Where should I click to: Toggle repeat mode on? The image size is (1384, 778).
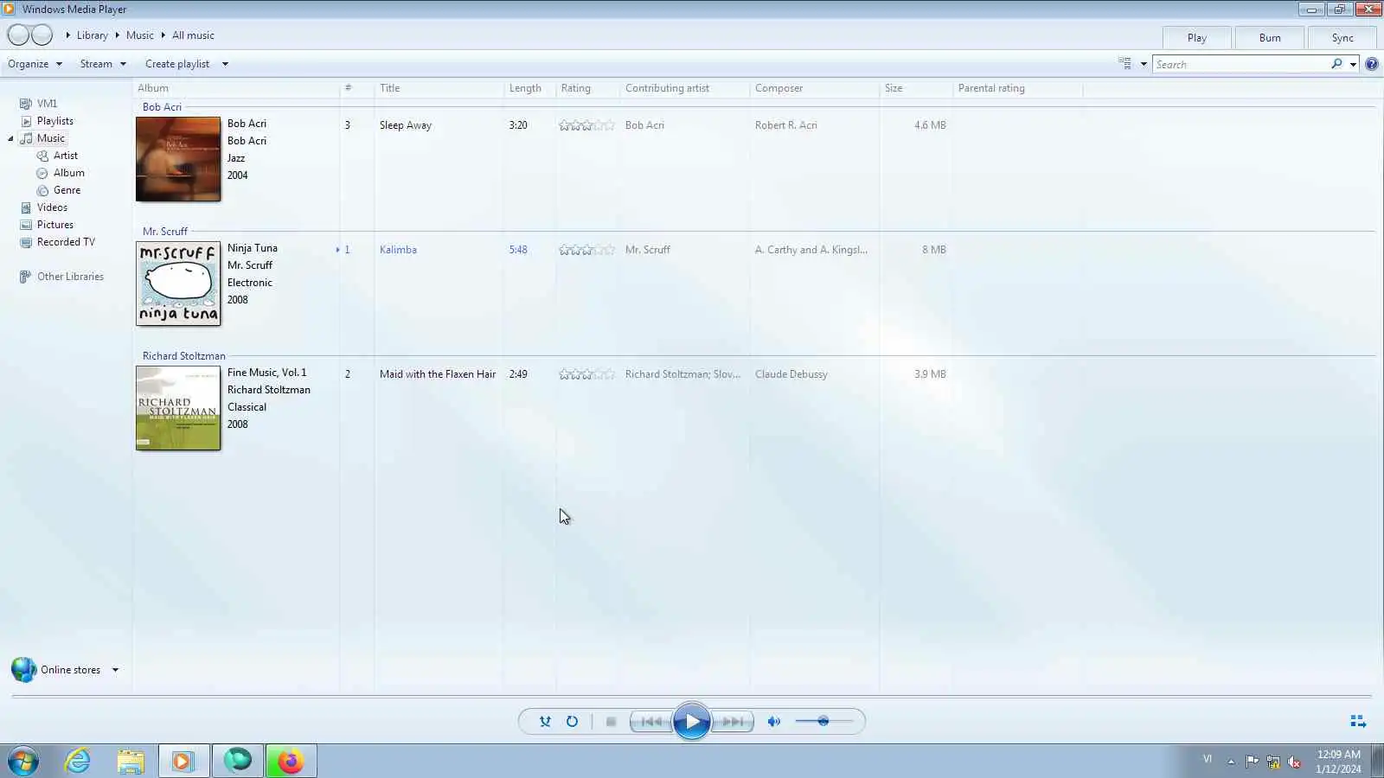[x=572, y=721]
